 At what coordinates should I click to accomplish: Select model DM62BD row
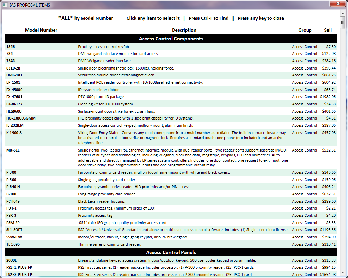coord(171,75)
